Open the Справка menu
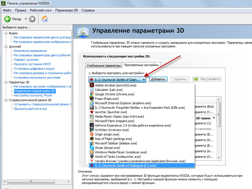The height and width of the screenshot is (189, 252). tap(88, 10)
